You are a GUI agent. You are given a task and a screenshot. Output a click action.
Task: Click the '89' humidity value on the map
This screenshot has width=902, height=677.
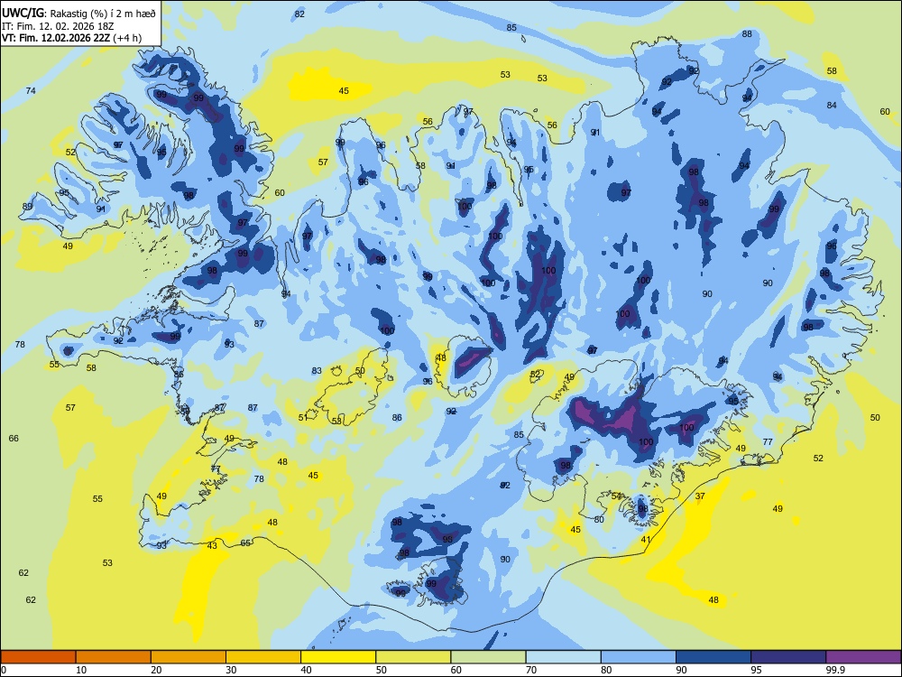(27, 207)
